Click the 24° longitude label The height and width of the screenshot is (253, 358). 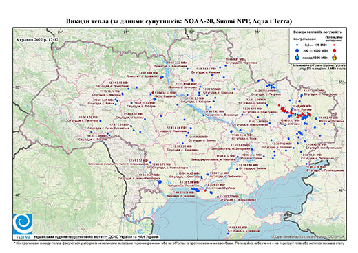[61, 32]
